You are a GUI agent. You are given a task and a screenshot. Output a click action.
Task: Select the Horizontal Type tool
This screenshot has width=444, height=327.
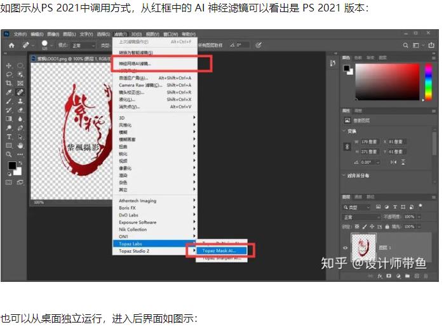9,137
